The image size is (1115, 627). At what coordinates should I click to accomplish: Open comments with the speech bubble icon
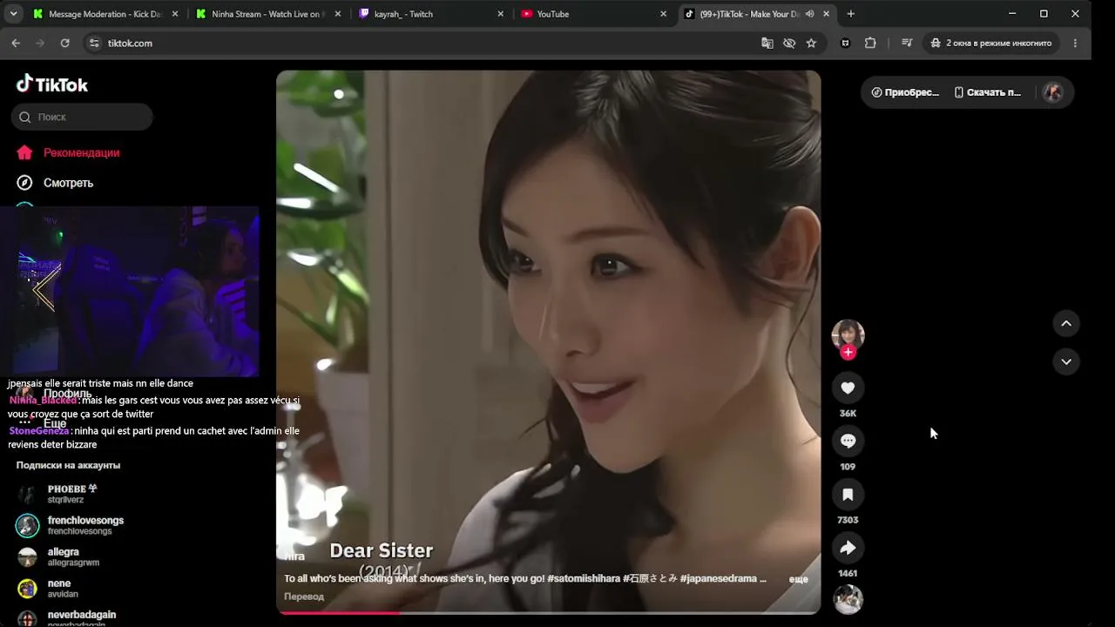848,441
